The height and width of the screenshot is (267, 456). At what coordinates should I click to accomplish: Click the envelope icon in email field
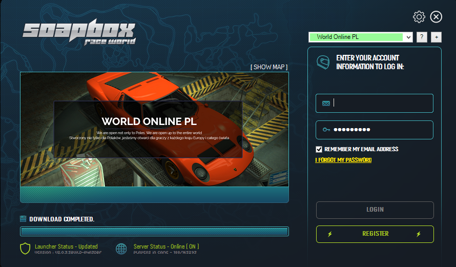pos(326,103)
